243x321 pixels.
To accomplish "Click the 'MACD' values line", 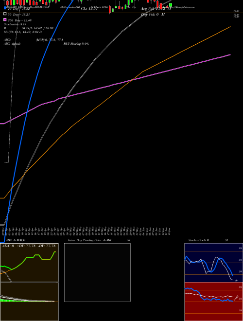I will coord(23,32).
